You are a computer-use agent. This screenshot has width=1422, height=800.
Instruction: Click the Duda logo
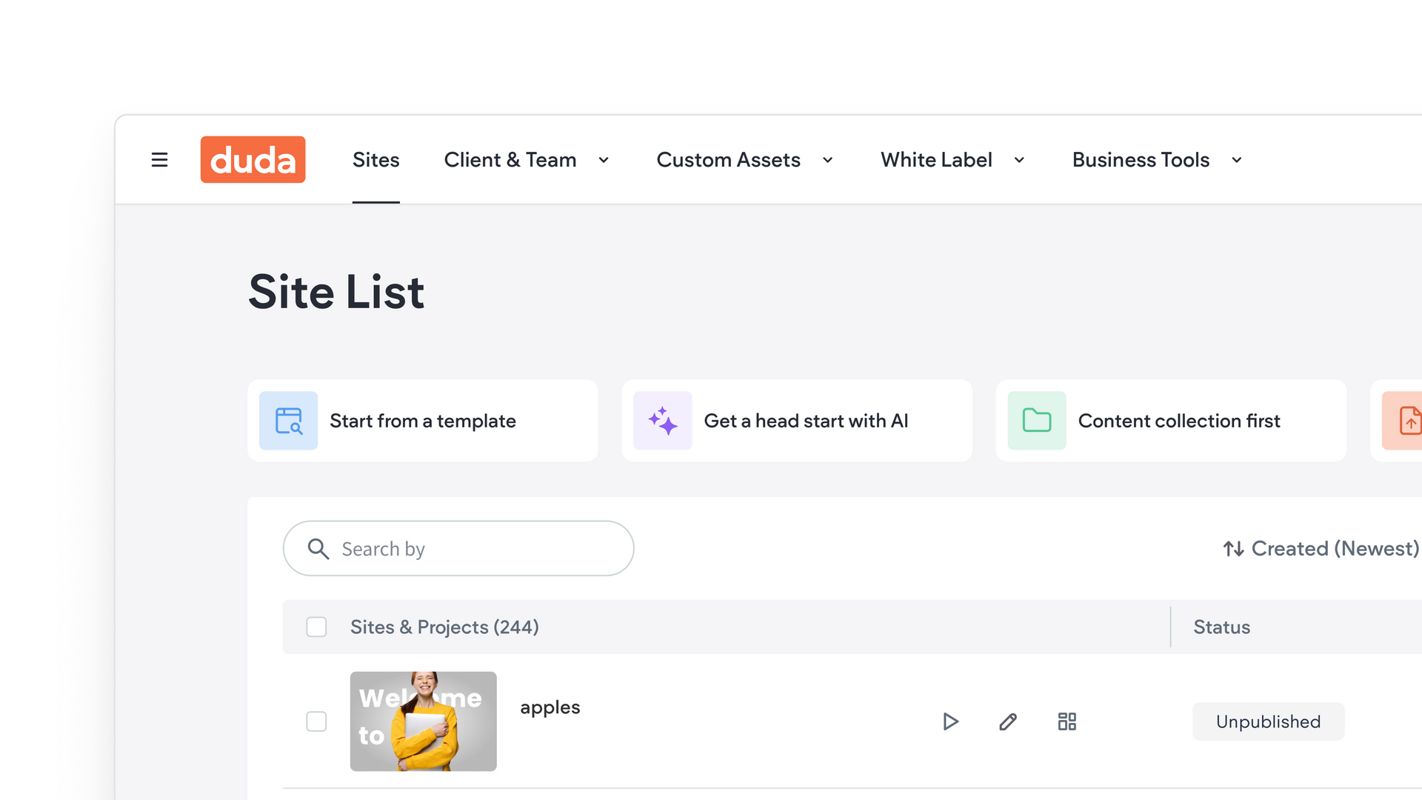pyautogui.click(x=253, y=159)
